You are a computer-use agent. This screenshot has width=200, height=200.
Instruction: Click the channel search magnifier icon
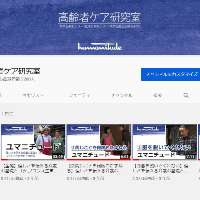pyautogui.click(x=186, y=95)
